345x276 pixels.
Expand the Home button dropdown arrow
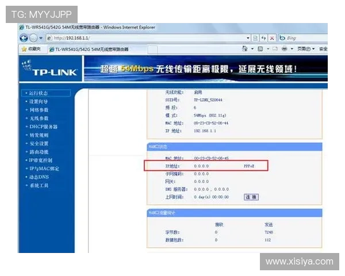pyautogui.click(x=252, y=49)
